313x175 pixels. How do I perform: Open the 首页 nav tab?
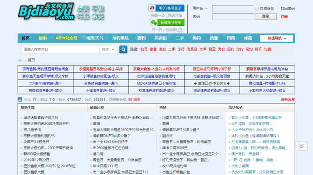pos(25,38)
